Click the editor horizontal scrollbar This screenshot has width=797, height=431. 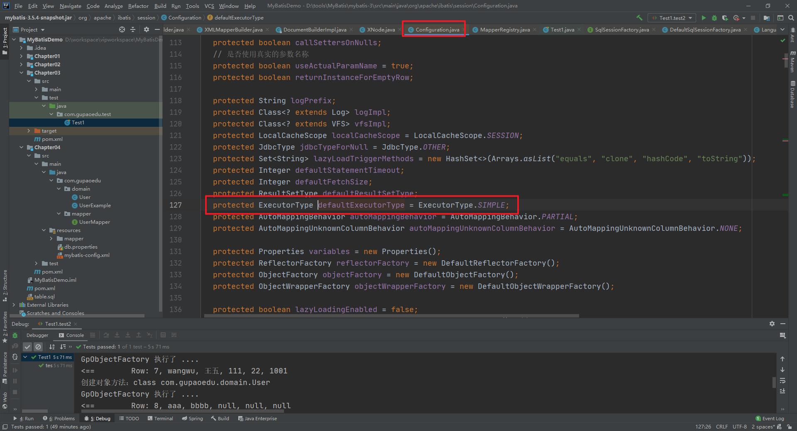tap(391, 316)
